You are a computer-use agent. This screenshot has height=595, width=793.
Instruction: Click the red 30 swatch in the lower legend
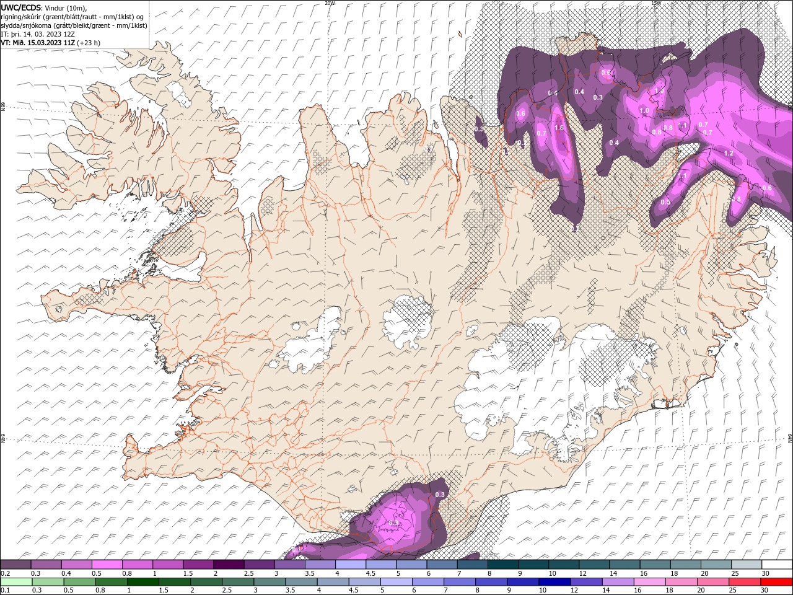[x=777, y=582]
